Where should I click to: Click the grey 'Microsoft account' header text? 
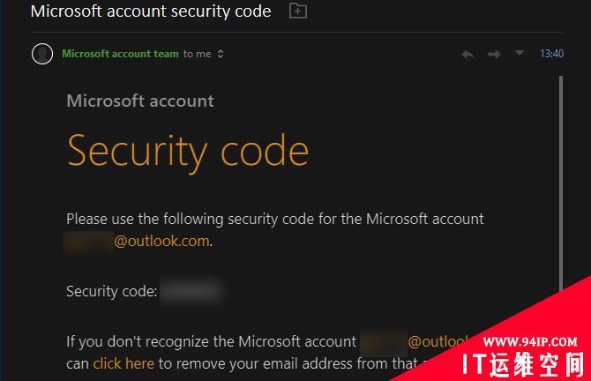(x=140, y=101)
